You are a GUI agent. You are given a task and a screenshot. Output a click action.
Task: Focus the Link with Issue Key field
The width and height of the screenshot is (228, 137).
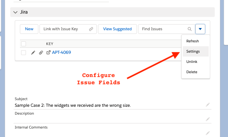[x=65, y=29]
